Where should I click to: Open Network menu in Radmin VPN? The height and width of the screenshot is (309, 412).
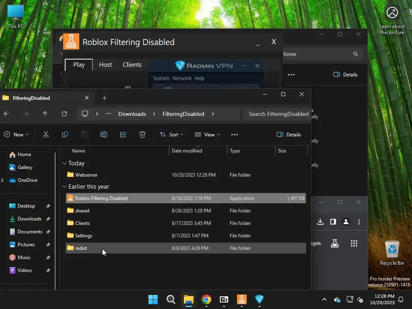[x=182, y=78]
